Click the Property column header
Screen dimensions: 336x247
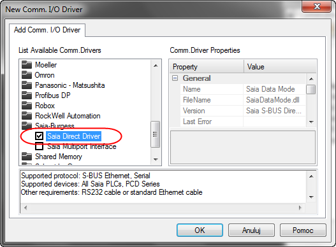tap(207, 67)
